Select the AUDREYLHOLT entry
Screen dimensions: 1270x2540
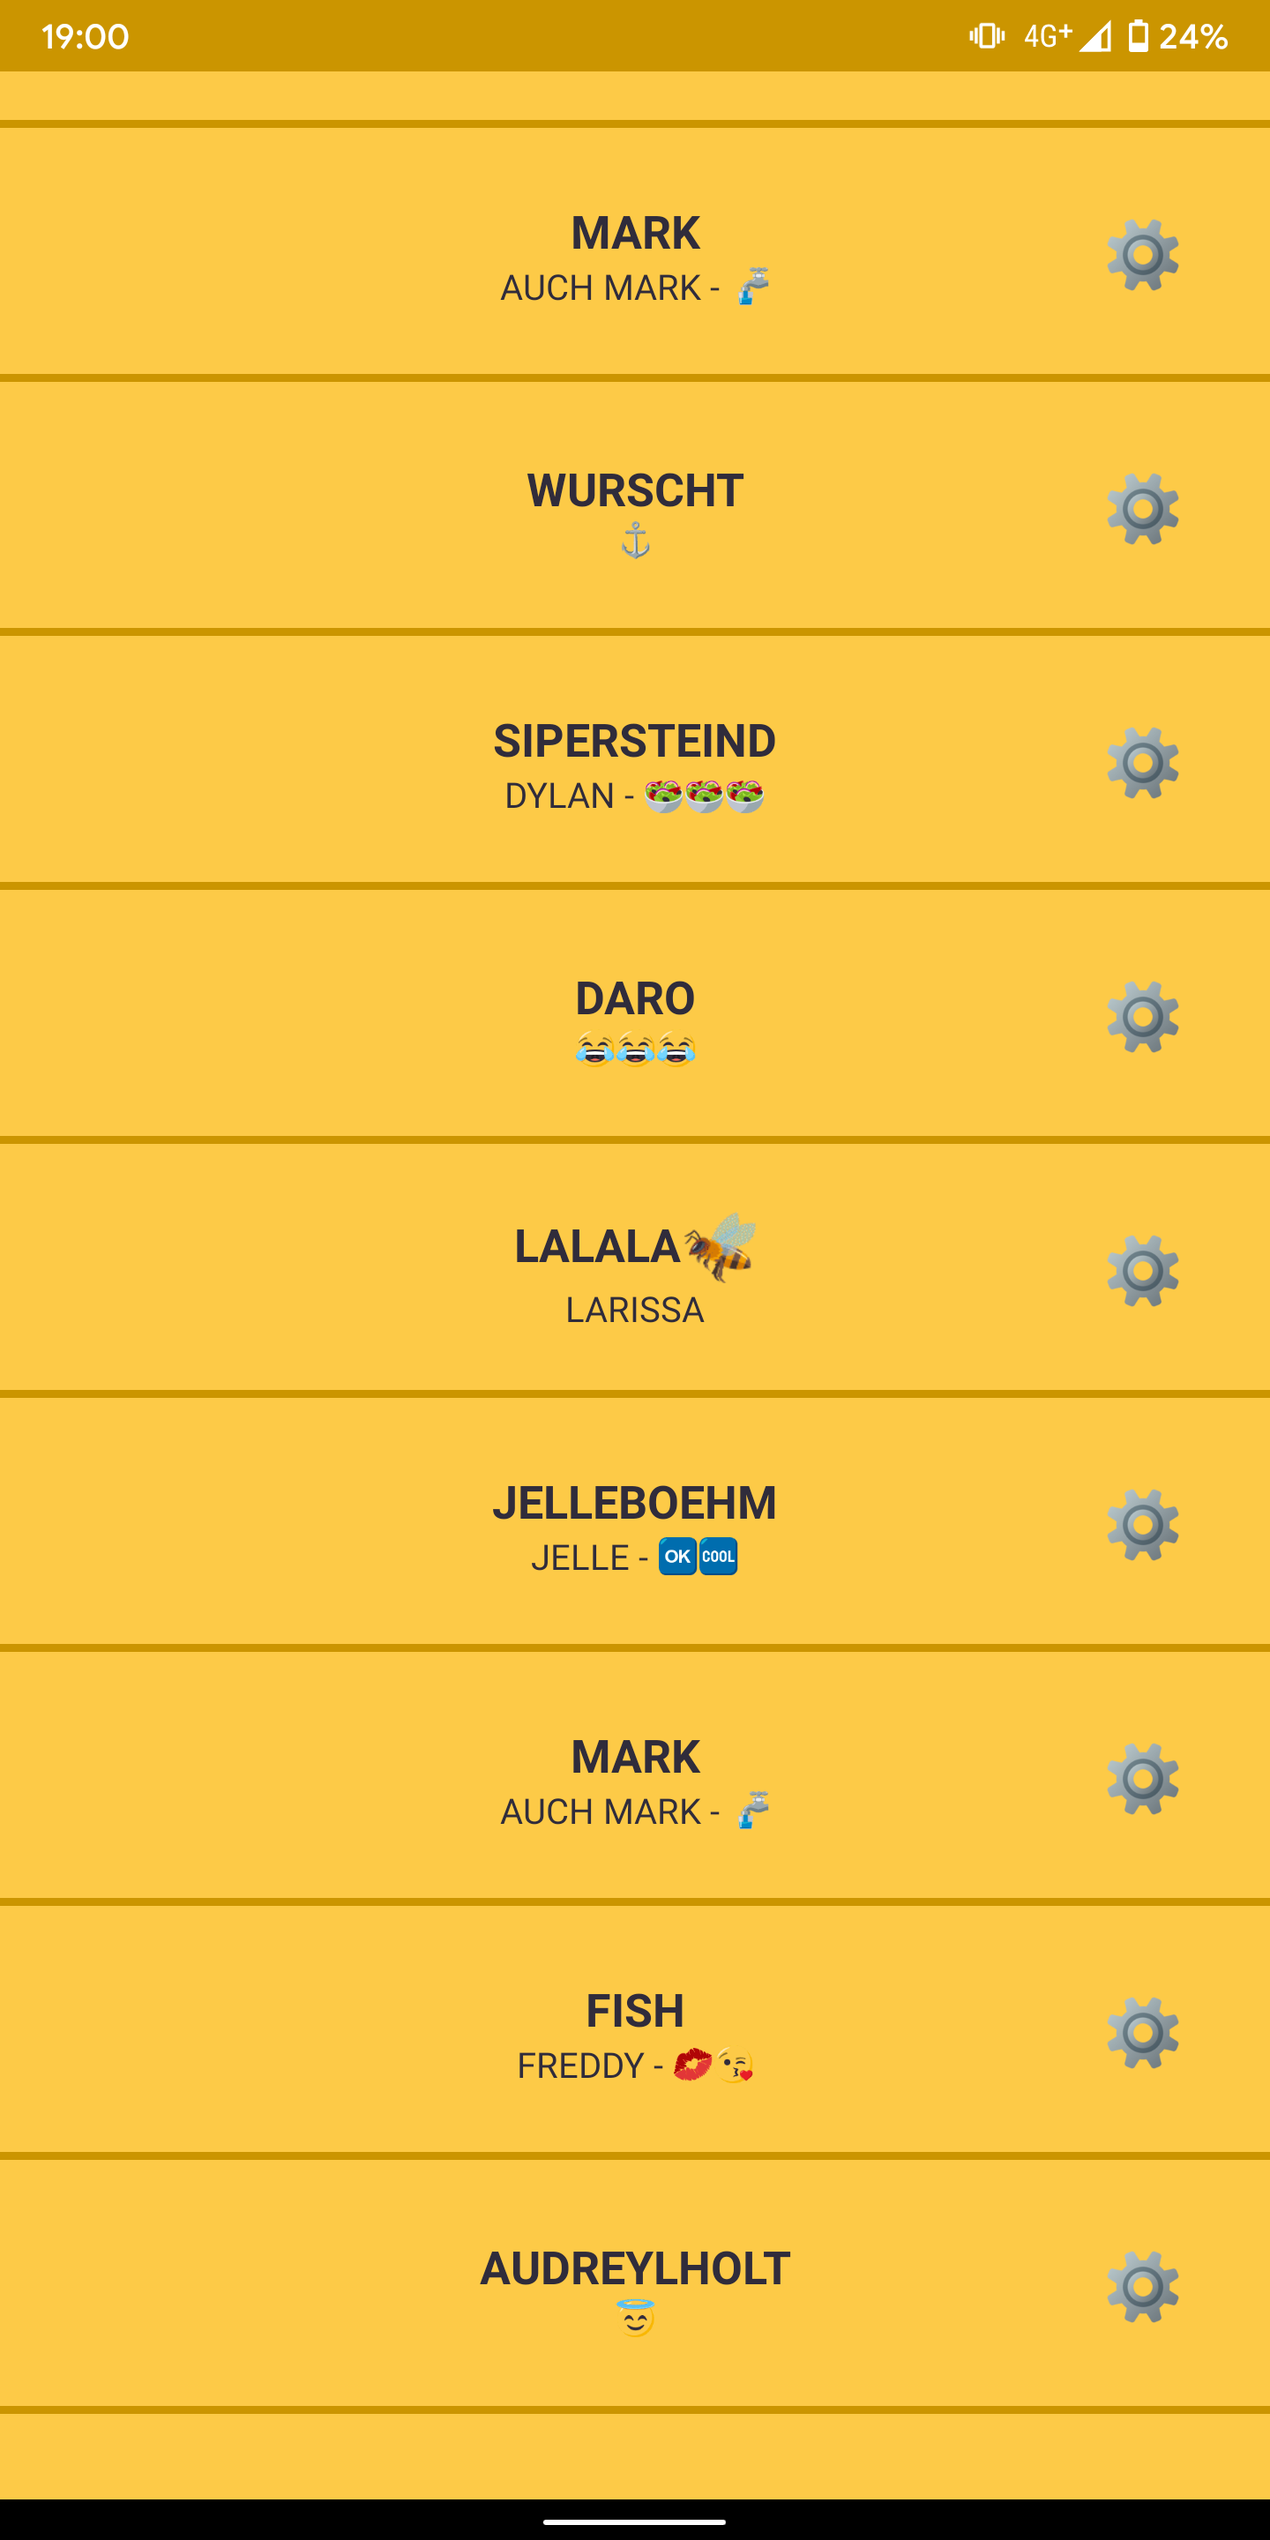tap(635, 2284)
